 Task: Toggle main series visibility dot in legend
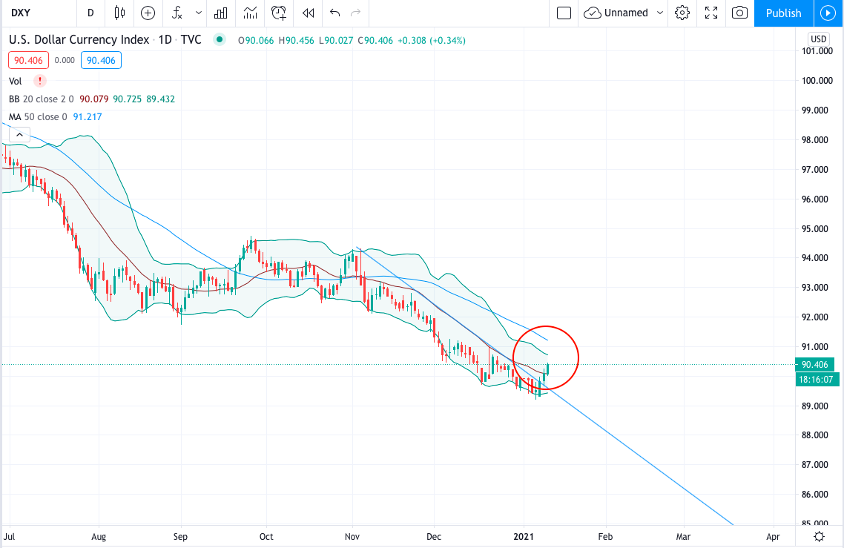pyautogui.click(x=219, y=39)
